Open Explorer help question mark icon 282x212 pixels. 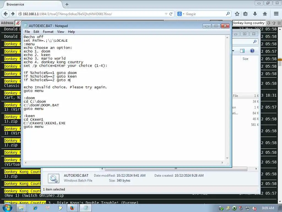click(x=252, y=51)
